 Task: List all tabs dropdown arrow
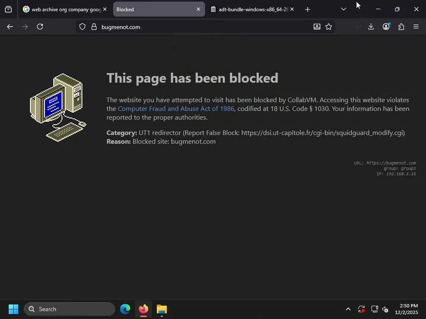click(x=343, y=9)
